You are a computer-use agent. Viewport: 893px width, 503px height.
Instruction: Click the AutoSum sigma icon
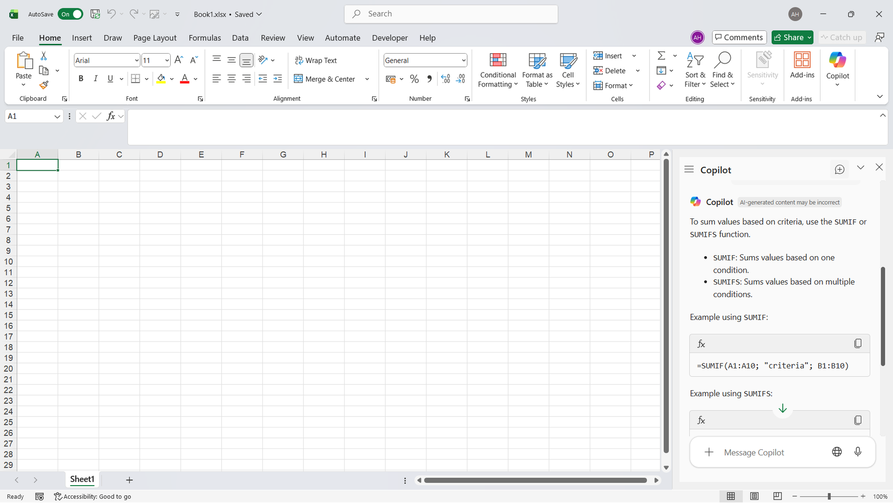pos(661,56)
